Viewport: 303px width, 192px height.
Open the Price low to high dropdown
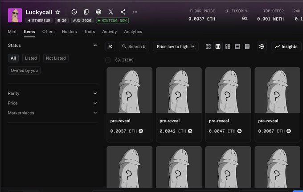176,46
